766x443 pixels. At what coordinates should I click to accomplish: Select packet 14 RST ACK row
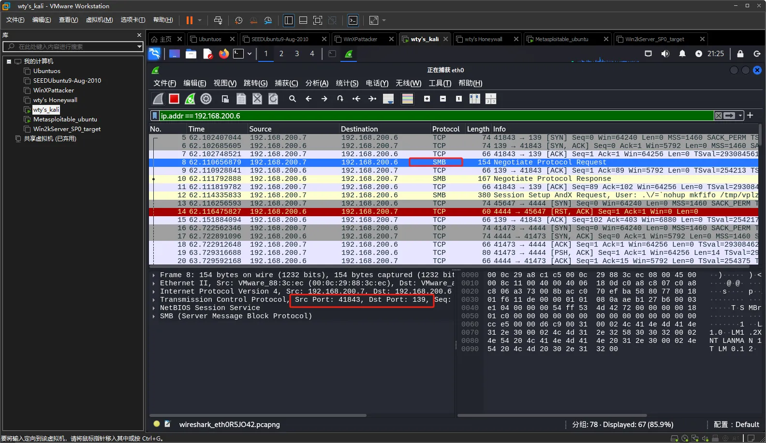point(454,212)
